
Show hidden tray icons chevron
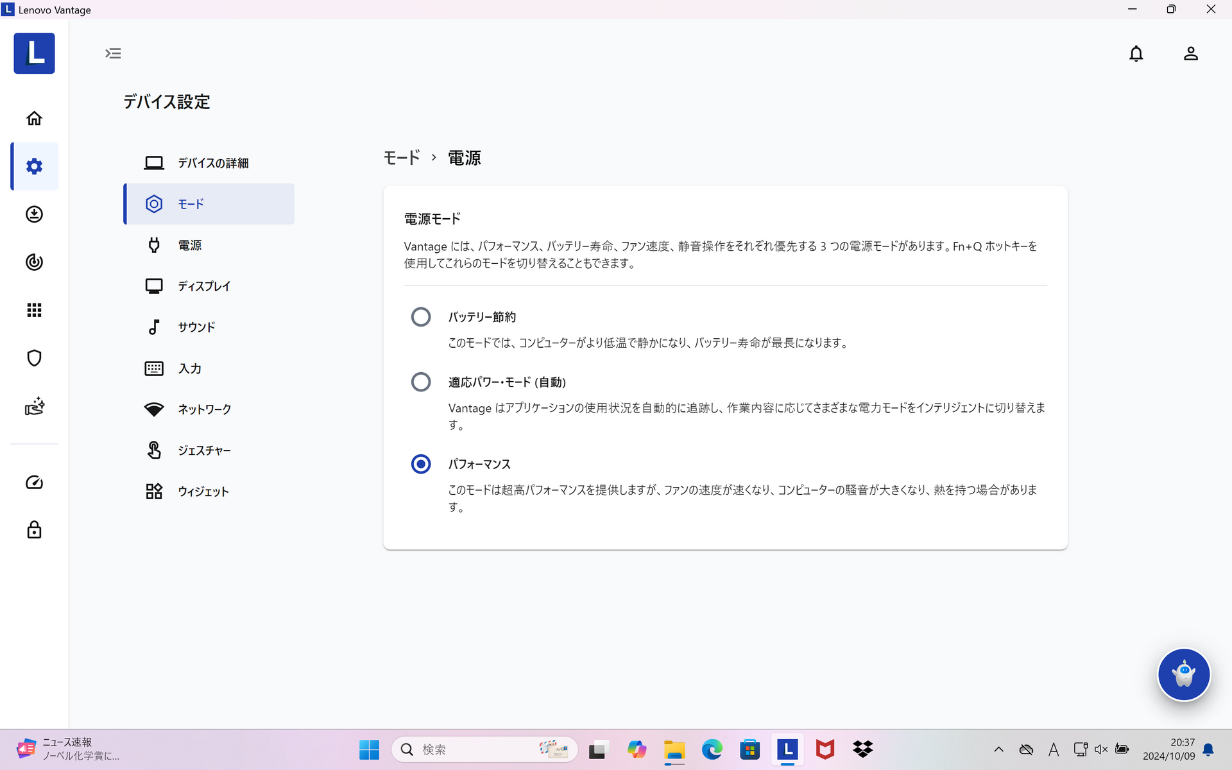(x=998, y=749)
